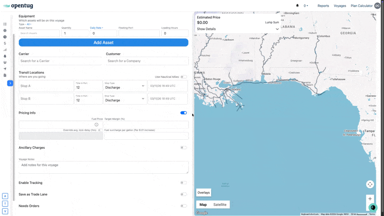Open the DC user avatar menu

[x=377, y=6]
